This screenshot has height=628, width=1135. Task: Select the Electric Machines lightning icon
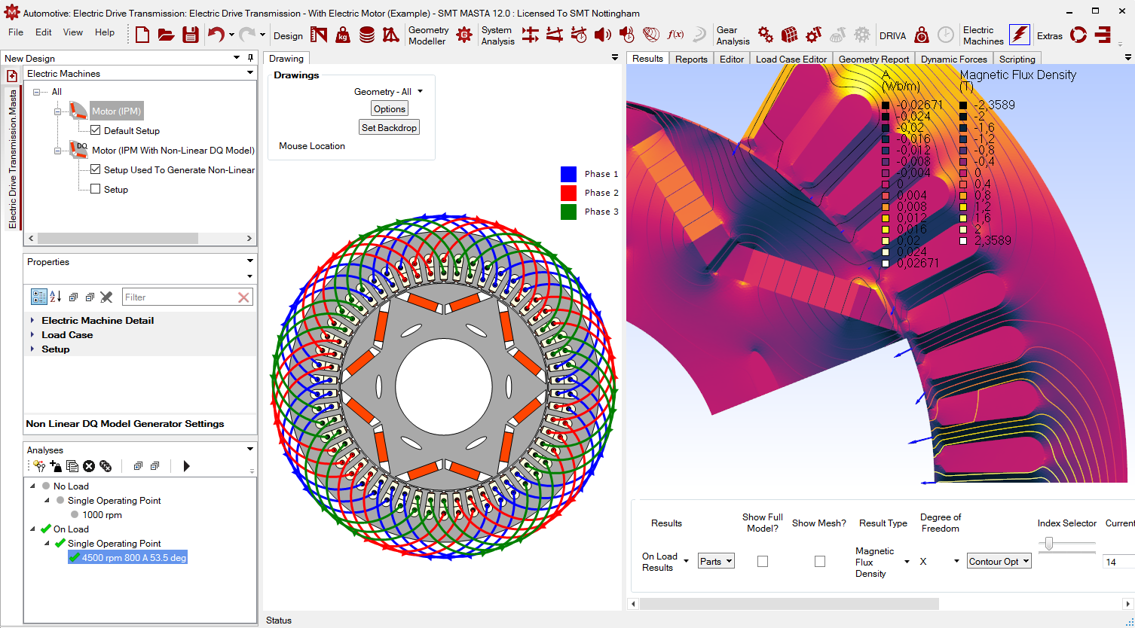click(x=1019, y=35)
